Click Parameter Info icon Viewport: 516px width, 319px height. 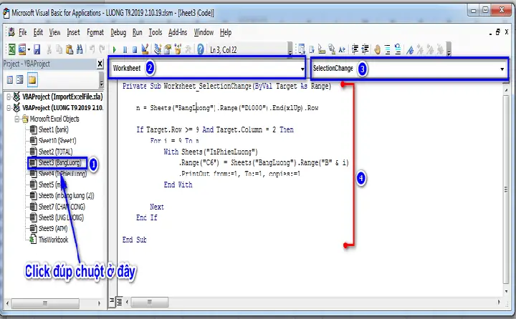point(332,49)
